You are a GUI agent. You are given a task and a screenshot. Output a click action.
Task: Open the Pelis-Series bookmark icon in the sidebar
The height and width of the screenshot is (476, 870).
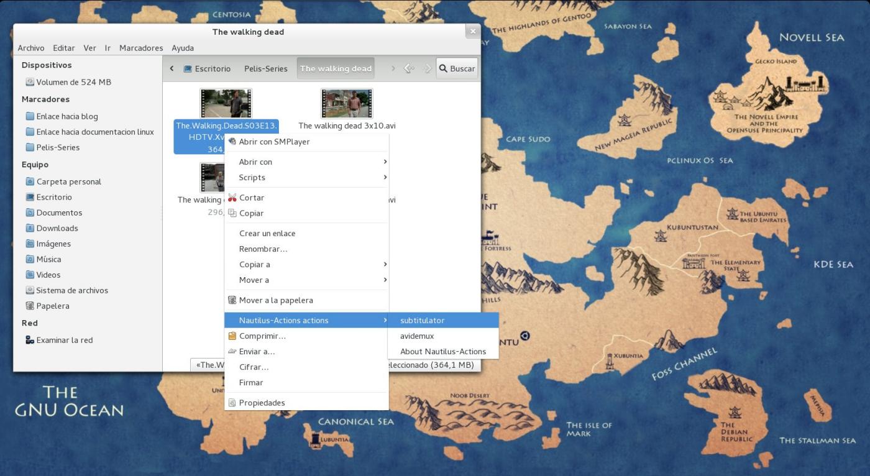pyautogui.click(x=30, y=147)
